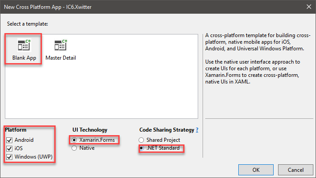Click the Platform section heading
This screenshot has height=178, width=316.
click(x=16, y=130)
